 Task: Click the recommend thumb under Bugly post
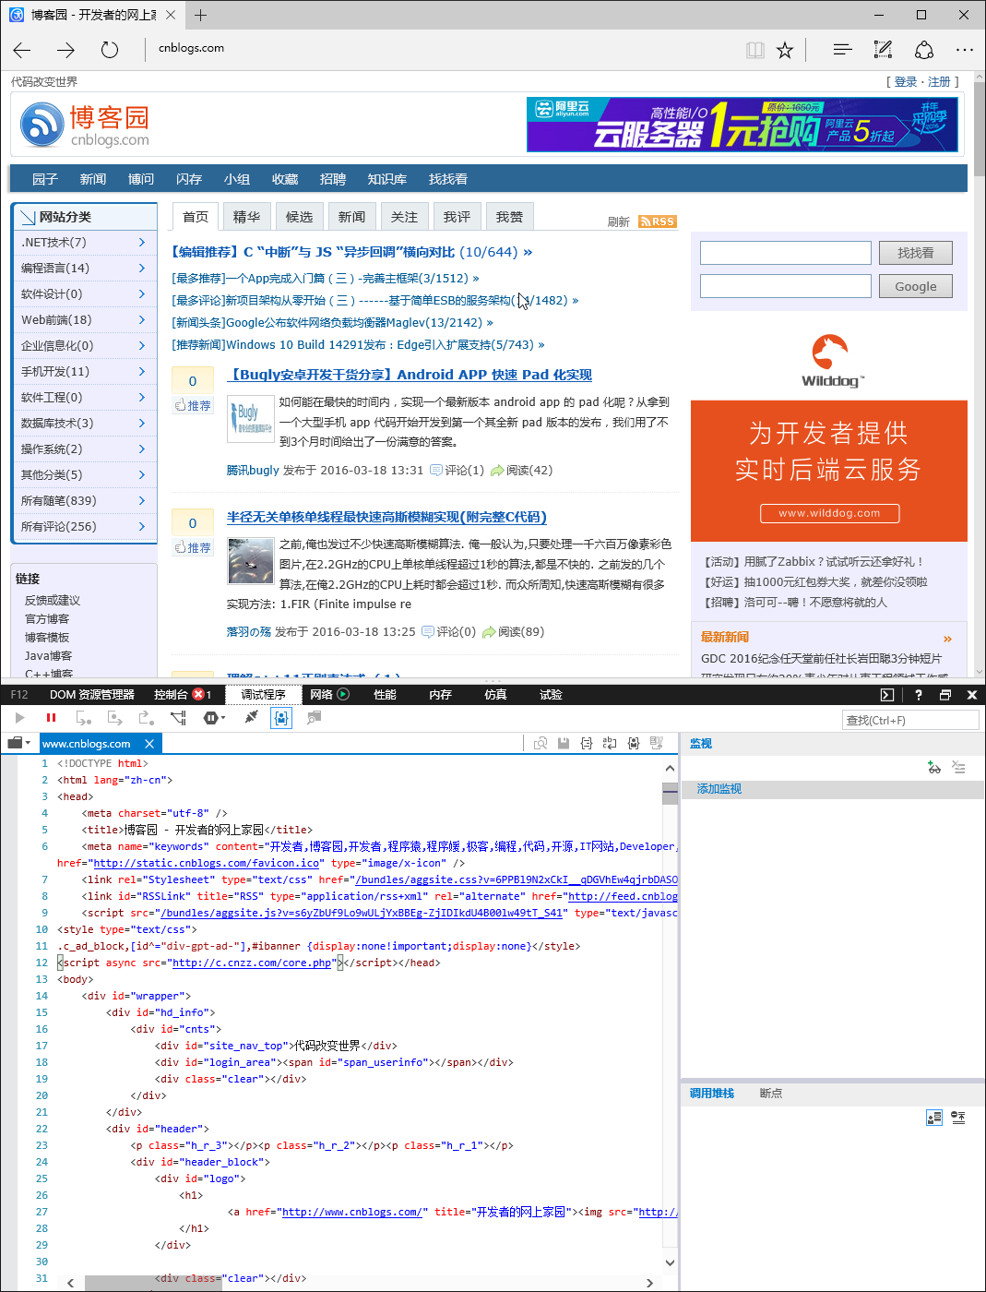[x=193, y=405]
